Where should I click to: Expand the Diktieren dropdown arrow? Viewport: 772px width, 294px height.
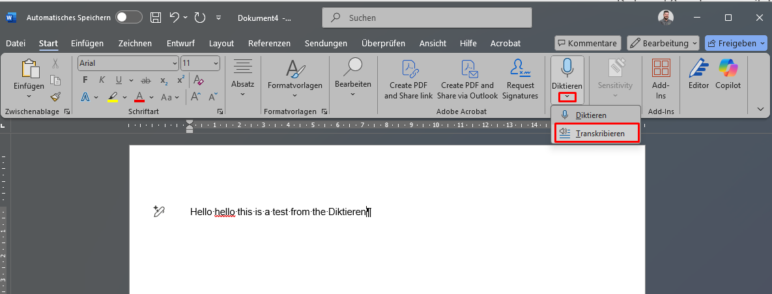pos(567,96)
